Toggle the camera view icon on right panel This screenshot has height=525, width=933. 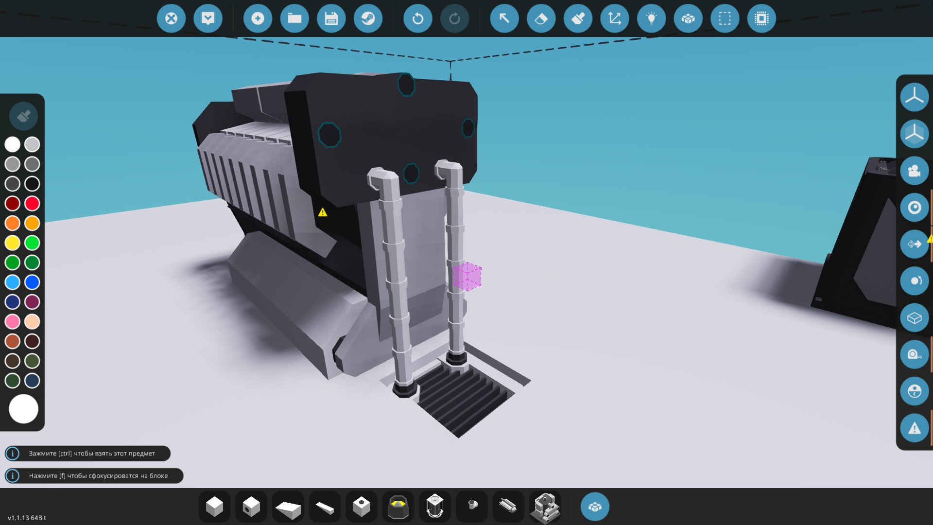click(914, 171)
